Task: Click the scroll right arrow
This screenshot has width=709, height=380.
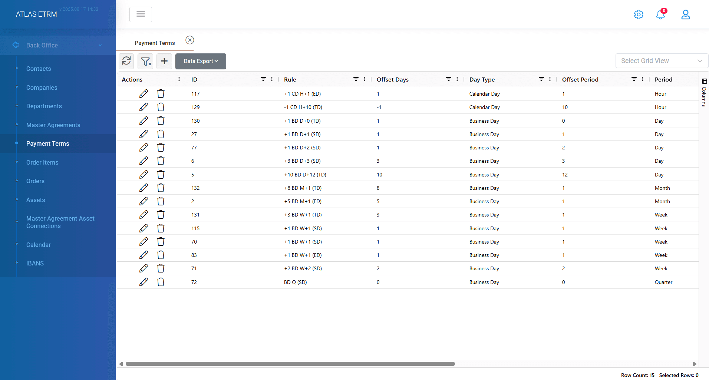Action: (x=695, y=364)
